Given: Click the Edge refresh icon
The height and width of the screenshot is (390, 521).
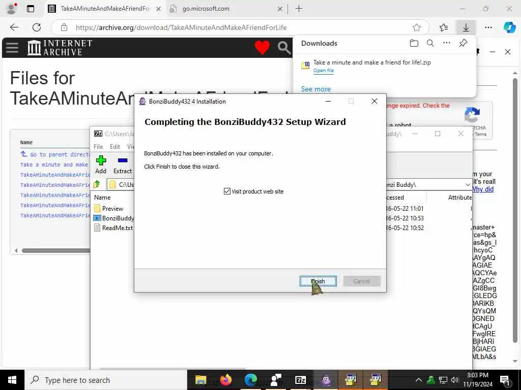Looking at the screenshot, I should tap(37, 27).
